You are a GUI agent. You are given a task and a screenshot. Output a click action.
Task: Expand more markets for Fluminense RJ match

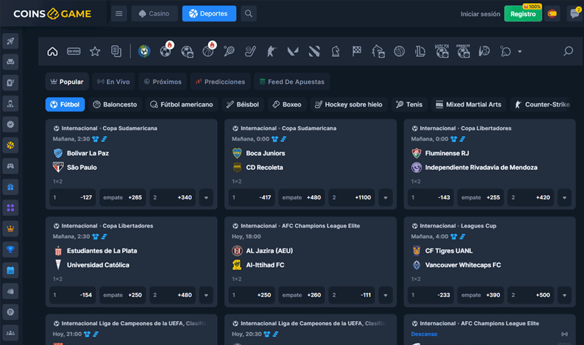point(565,198)
